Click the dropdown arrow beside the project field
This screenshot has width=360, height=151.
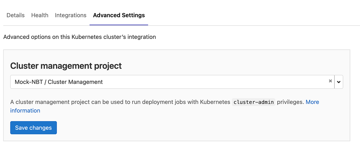339,82
